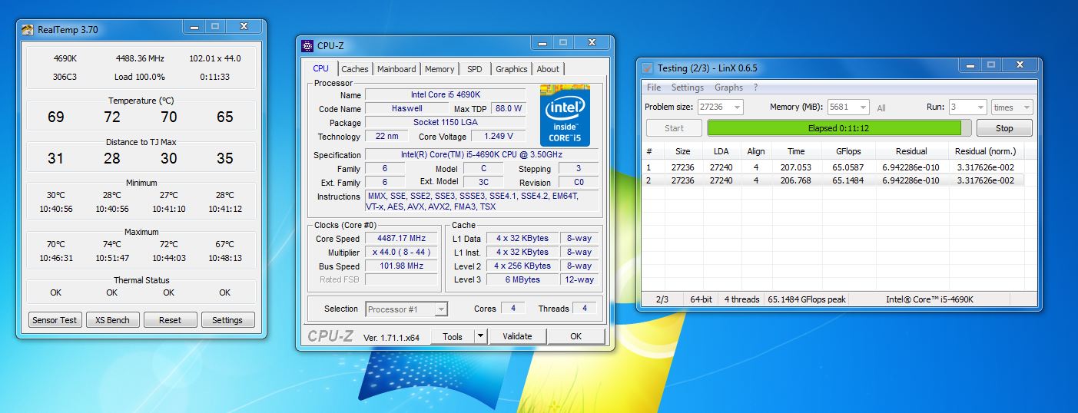Open the Caches tab in CPU-Z

click(x=355, y=69)
